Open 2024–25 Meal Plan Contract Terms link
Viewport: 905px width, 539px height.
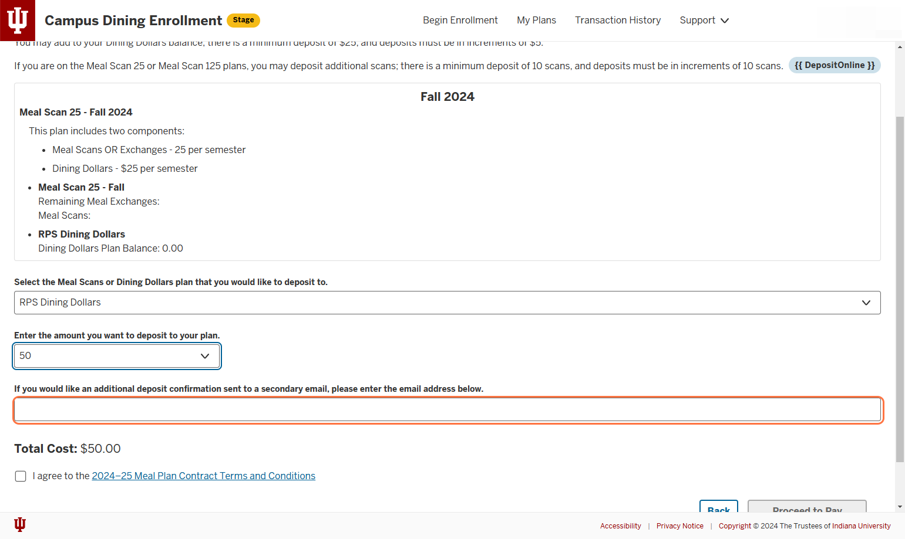203,476
